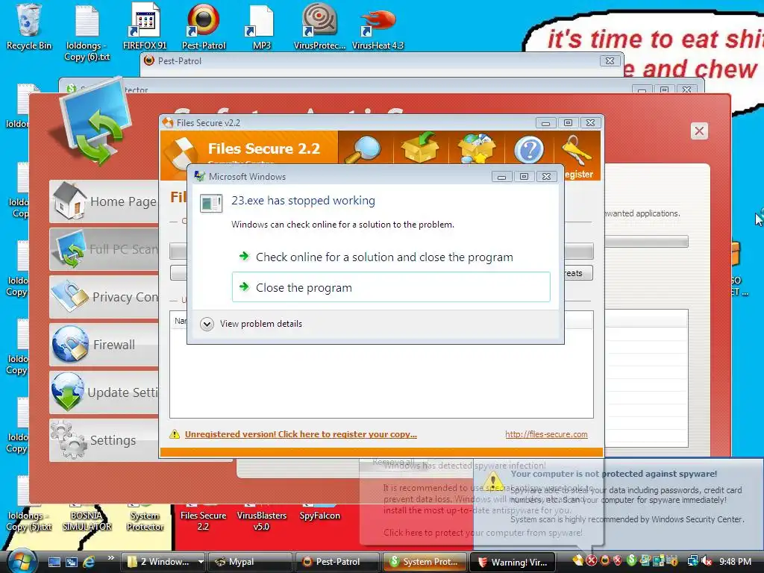Click Unregistered version register your copy link

pos(301,434)
